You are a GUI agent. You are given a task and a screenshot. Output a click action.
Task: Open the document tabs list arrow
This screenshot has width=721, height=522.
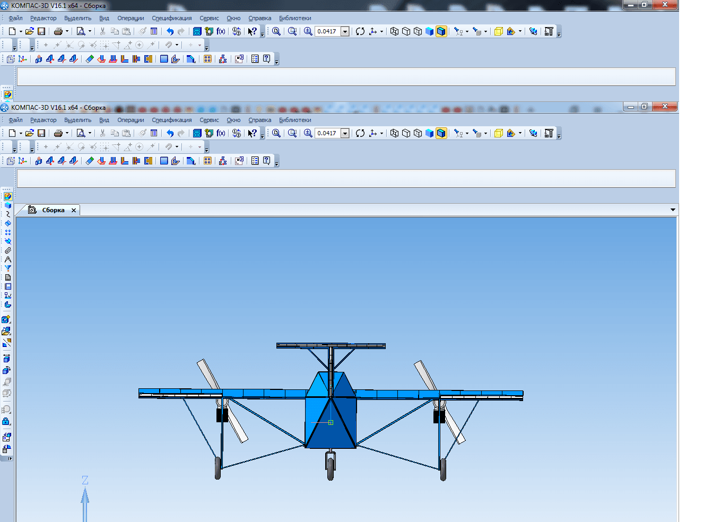click(x=673, y=210)
